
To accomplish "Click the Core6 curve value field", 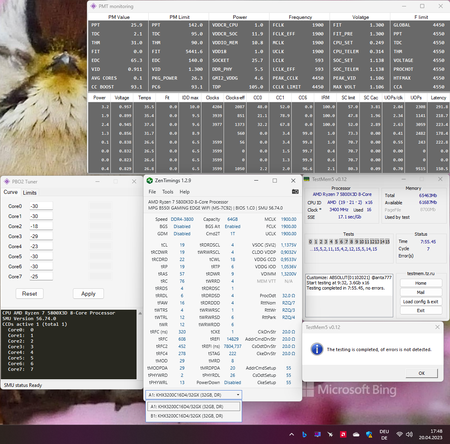I will 41,266.
